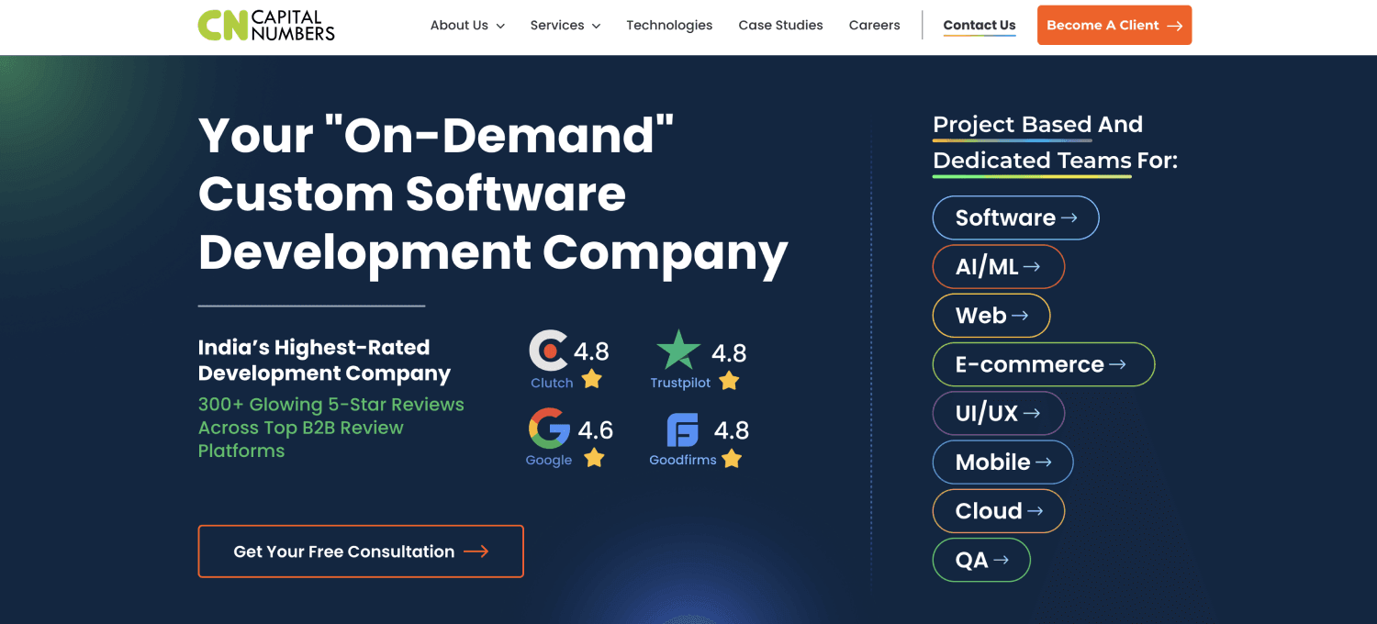1377x624 pixels.
Task: Select the Software service pill
Action: [1015, 217]
